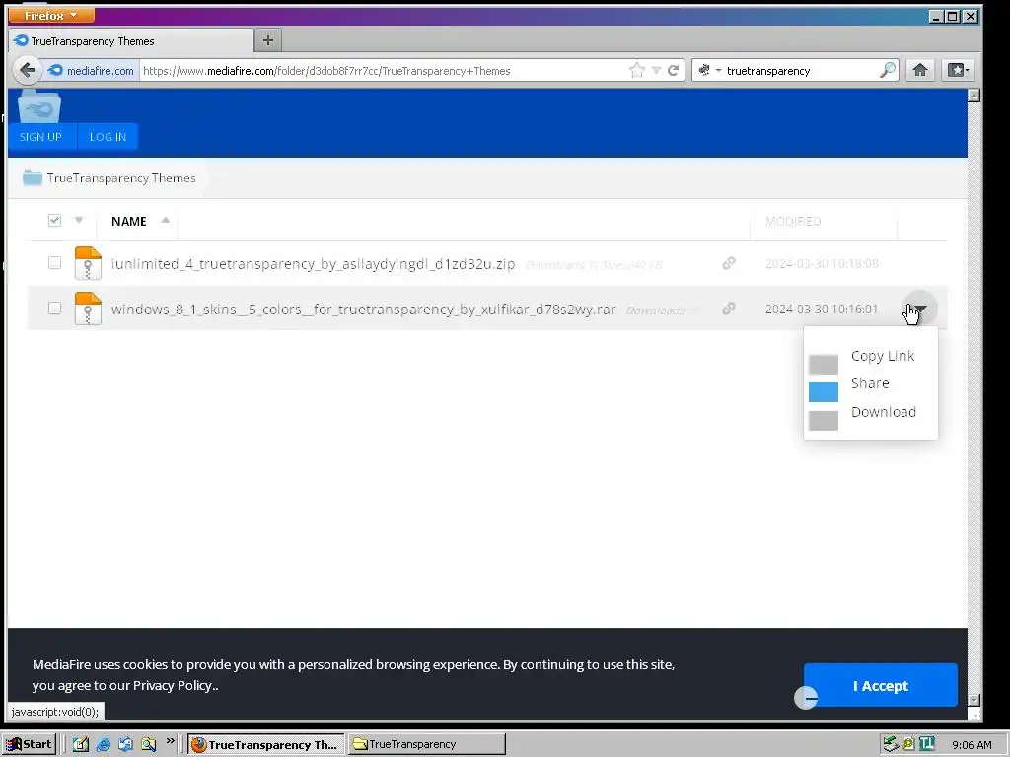Open the URL bar history dropdown arrow
The width and height of the screenshot is (1010, 757).
pyautogui.click(x=656, y=70)
